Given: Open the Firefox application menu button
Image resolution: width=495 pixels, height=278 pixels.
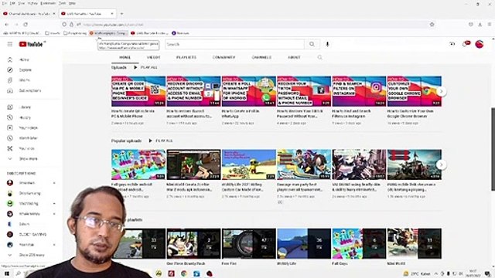Looking at the screenshot, I should [490, 24].
